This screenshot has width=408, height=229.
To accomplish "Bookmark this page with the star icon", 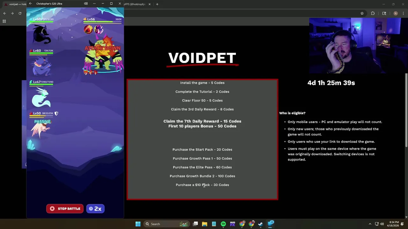I will pyautogui.click(x=362, y=13).
